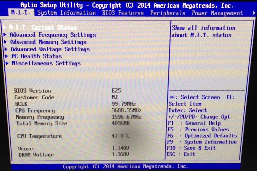The width and height of the screenshot is (257, 171).
Task: Click arrow beside PC Health Status
Action: (6, 56)
